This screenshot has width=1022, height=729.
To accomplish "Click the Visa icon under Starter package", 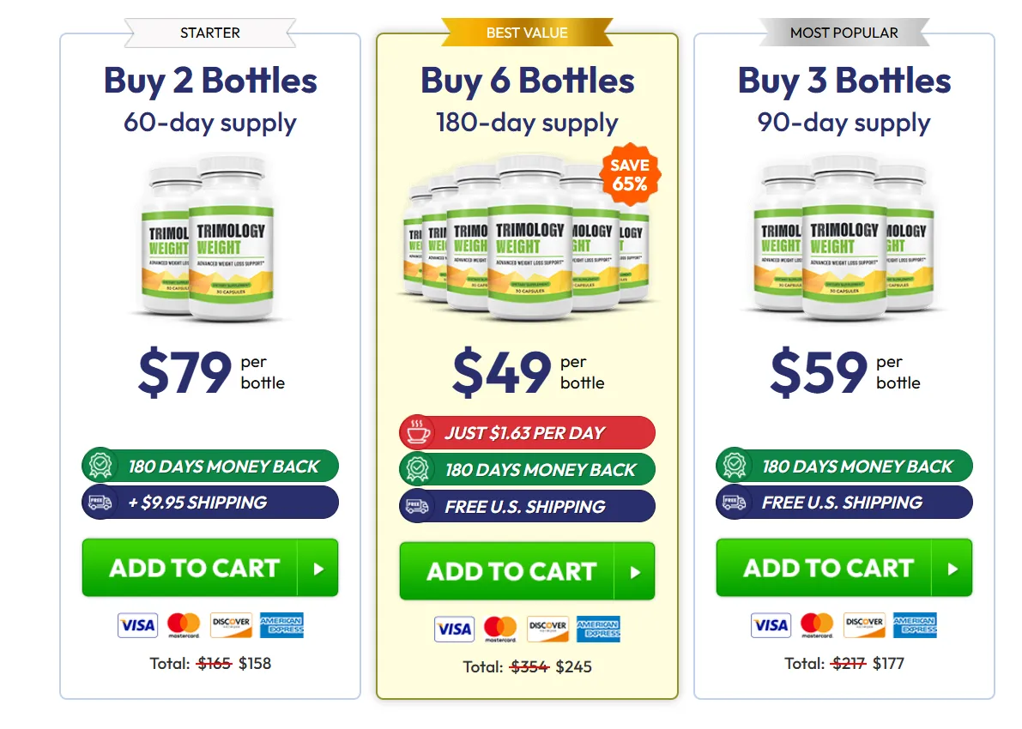I will point(137,625).
